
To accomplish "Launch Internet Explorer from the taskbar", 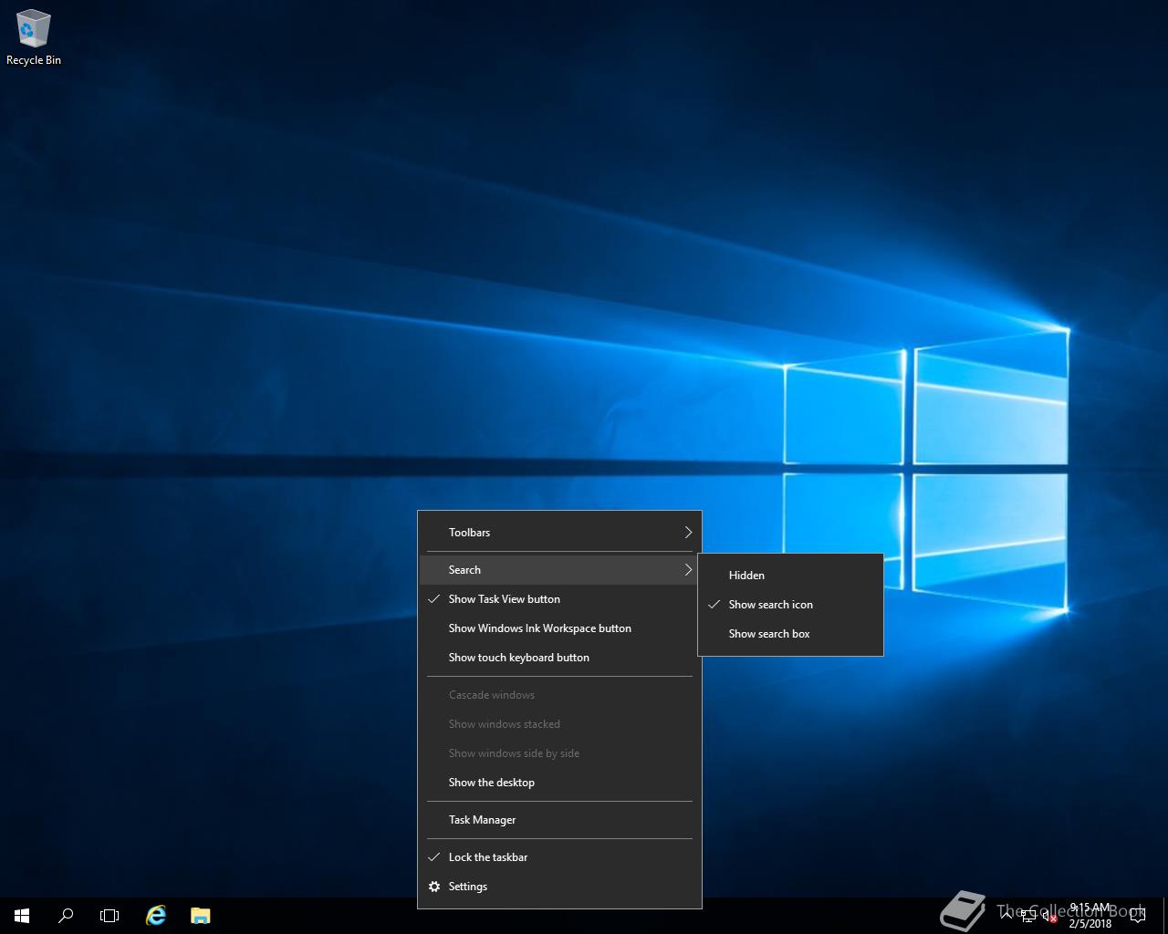I will (x=156, y=915).
